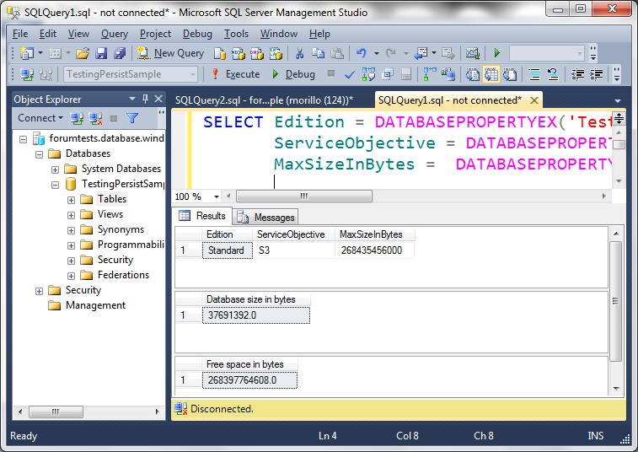The height and width of the screenshot is (452, 638).
Task: Open the File menu
Action: click(20, 34)
